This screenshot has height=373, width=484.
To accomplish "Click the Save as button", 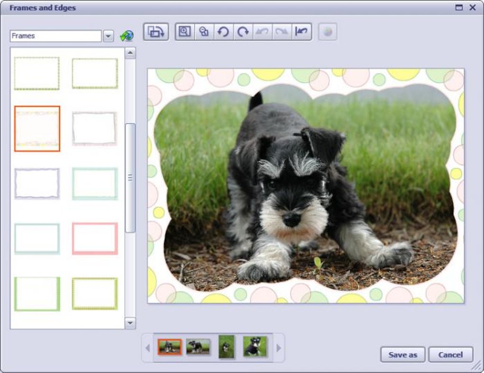I will coord(403,354).
